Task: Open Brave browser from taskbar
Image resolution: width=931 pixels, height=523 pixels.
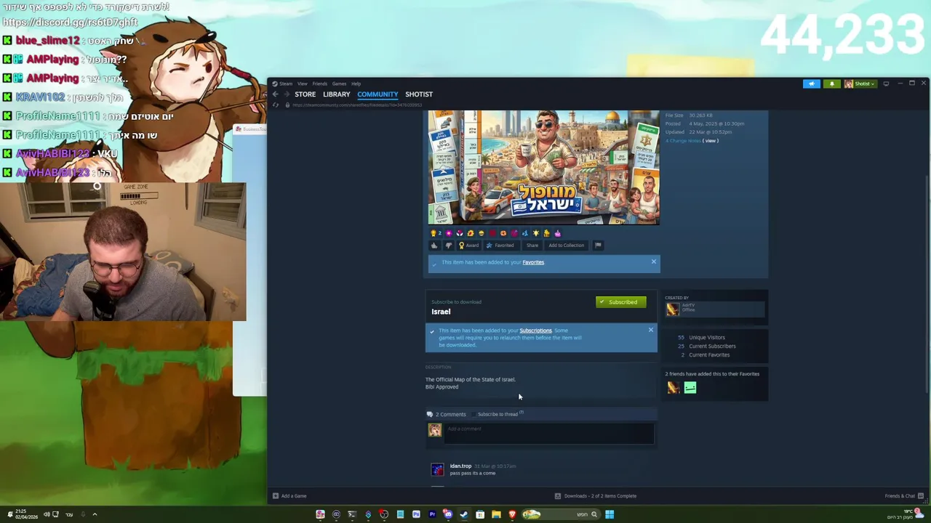Action: (x=512, y=514)
